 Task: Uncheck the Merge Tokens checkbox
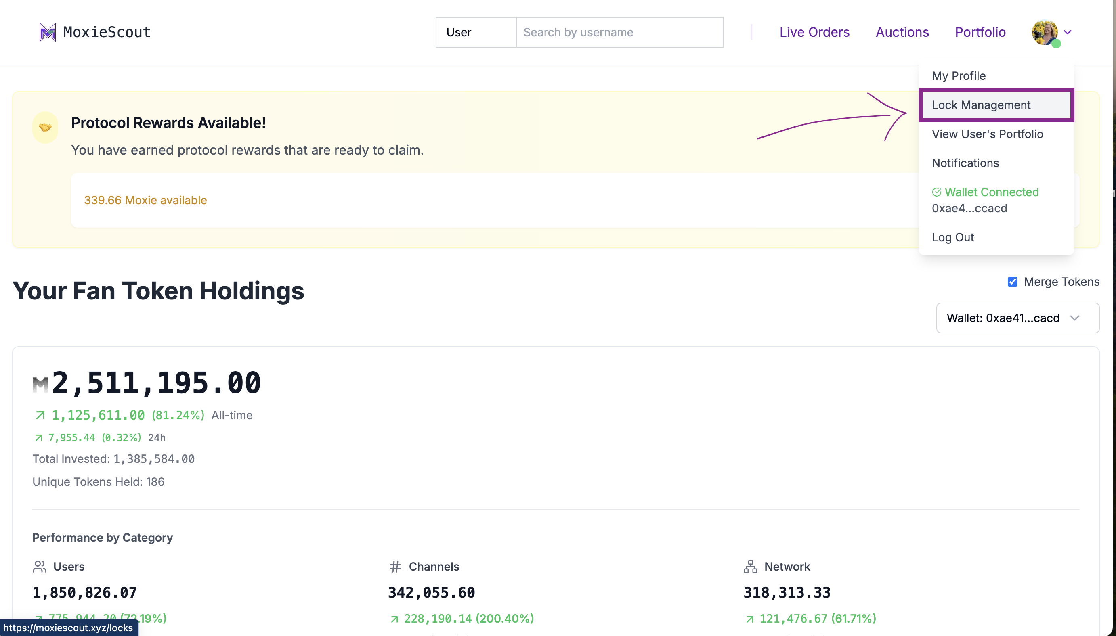1013,282
